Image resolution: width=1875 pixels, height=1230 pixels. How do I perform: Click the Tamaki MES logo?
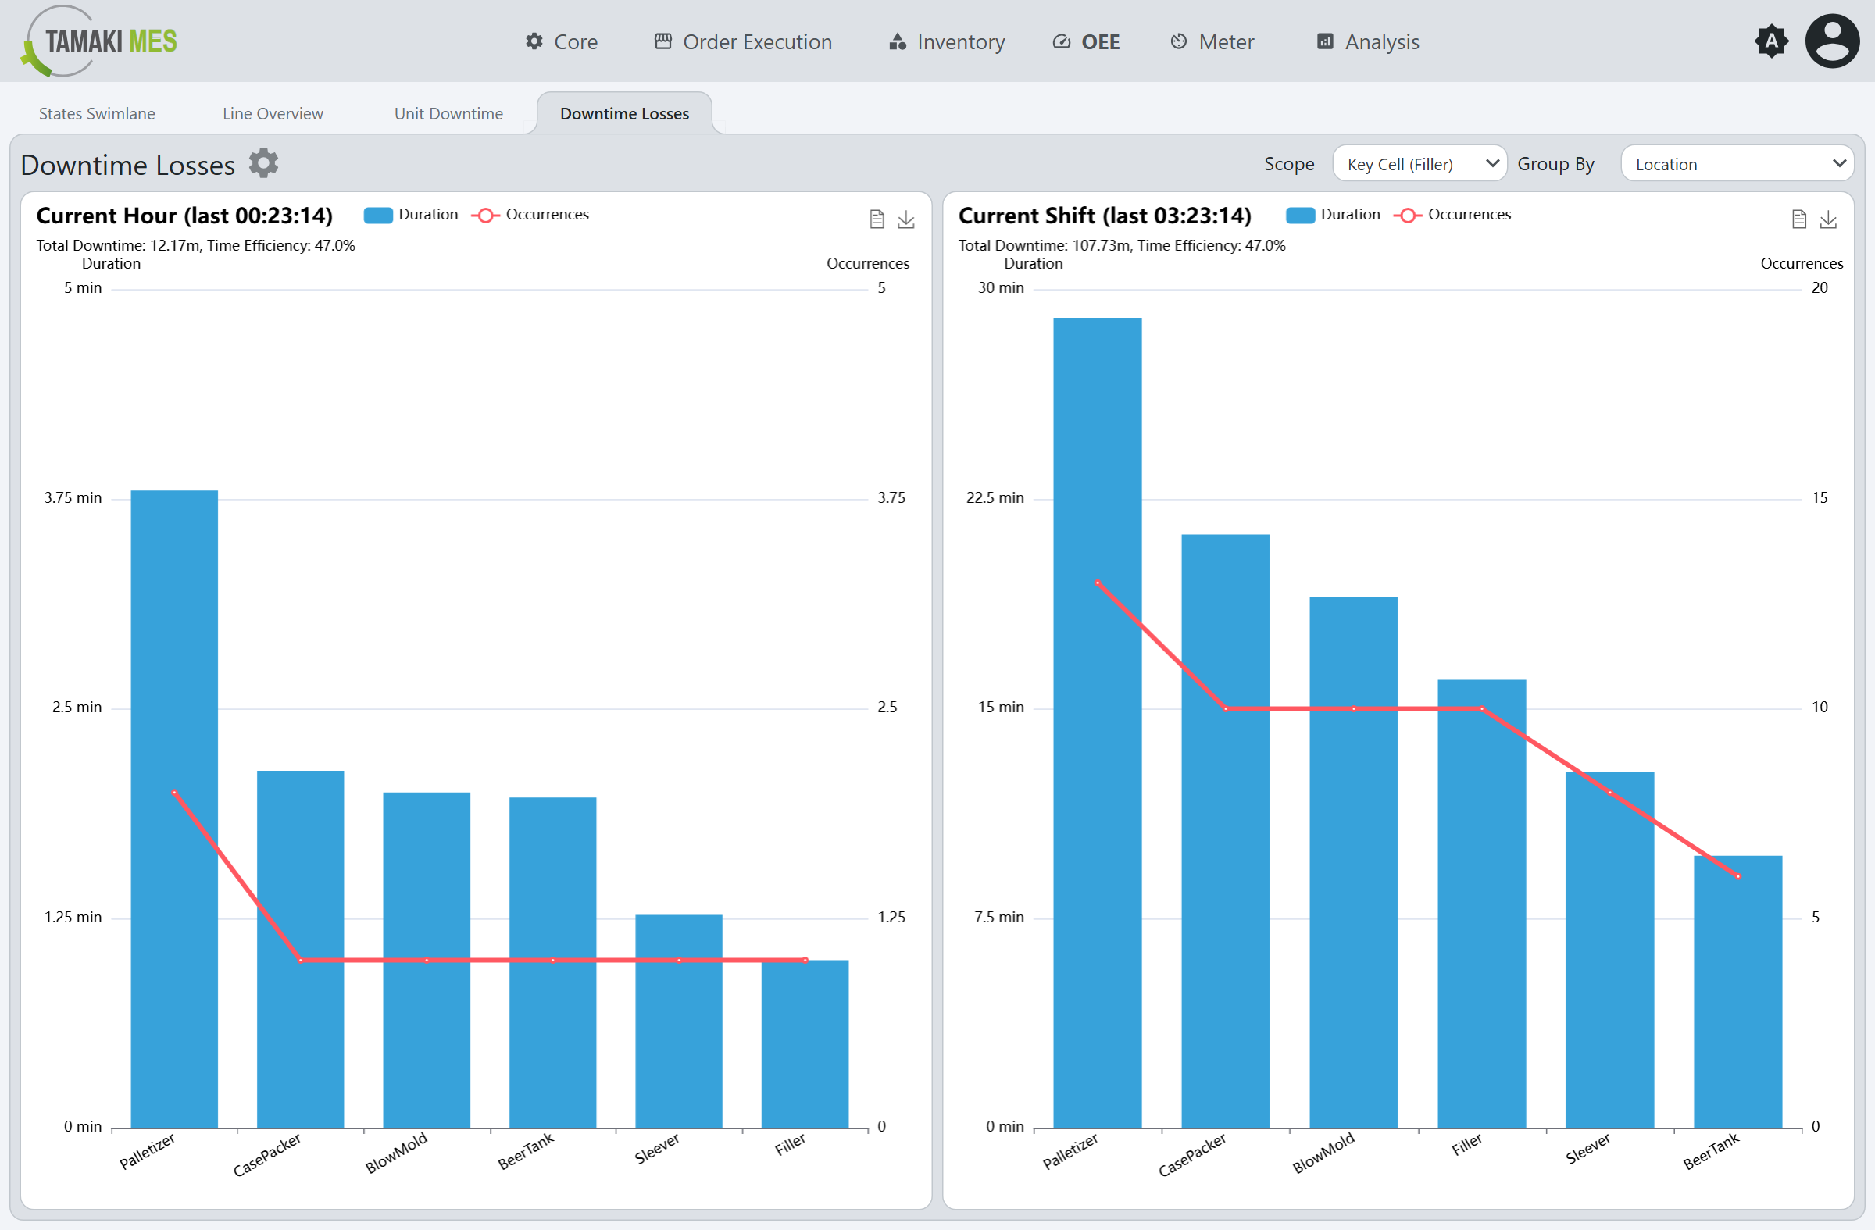click(x=100, y=41)
